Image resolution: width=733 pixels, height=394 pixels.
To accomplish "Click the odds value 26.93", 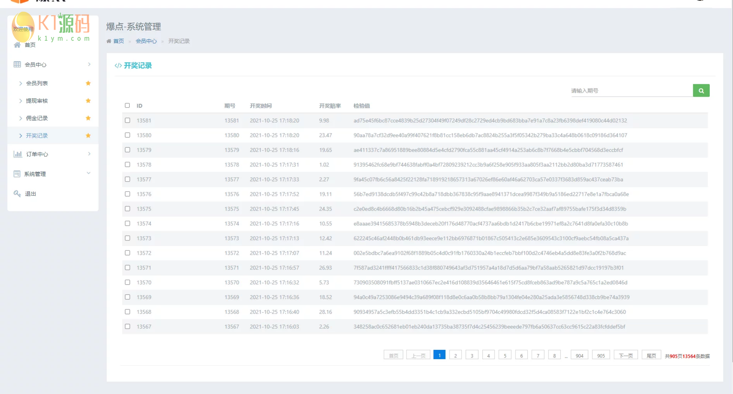I will [x=325, y=268].
